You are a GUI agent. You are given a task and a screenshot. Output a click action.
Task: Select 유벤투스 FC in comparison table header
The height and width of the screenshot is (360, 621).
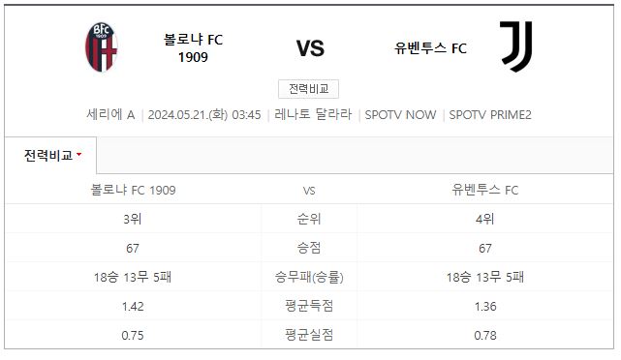point(485,190)
